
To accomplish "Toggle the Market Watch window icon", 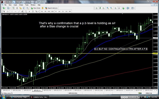I will point(13,8).
